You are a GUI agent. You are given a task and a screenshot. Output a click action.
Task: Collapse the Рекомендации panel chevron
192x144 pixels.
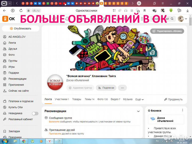[x=138, y=111]
